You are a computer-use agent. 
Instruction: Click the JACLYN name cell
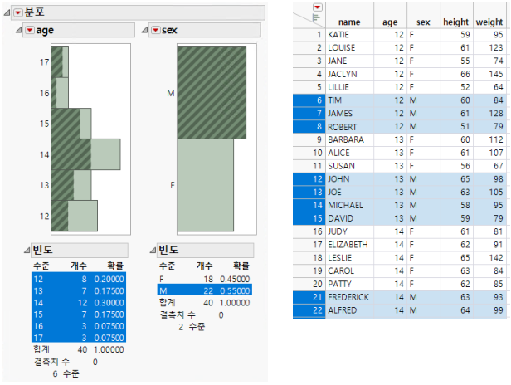(x=350, y=74)
